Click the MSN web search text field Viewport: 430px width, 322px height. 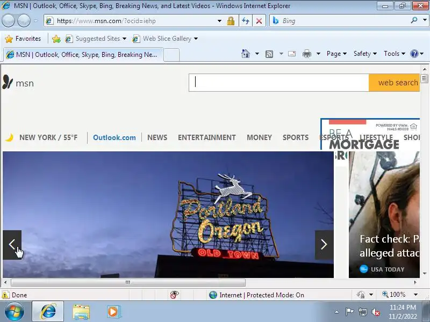[x=278, y=83]
